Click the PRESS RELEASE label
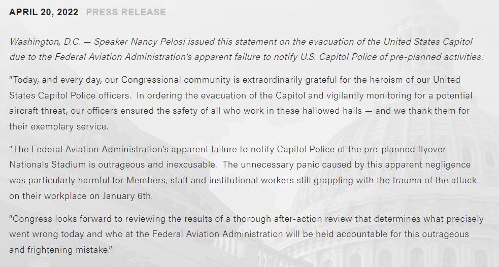Image resolution: width=499 pixels, height=267 pixels. [x=126, y=12]
